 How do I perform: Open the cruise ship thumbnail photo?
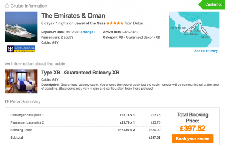(21, 27)
